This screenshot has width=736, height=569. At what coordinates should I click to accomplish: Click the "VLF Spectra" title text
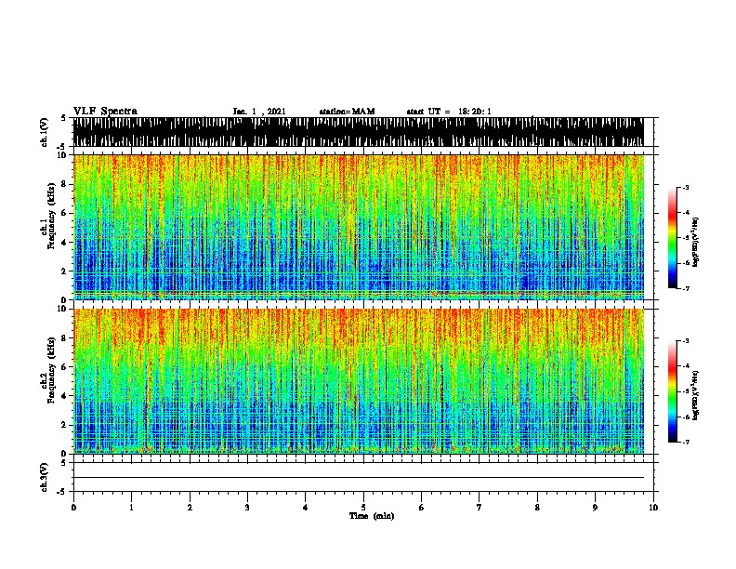pyautogui.click(x=105, y=112)
